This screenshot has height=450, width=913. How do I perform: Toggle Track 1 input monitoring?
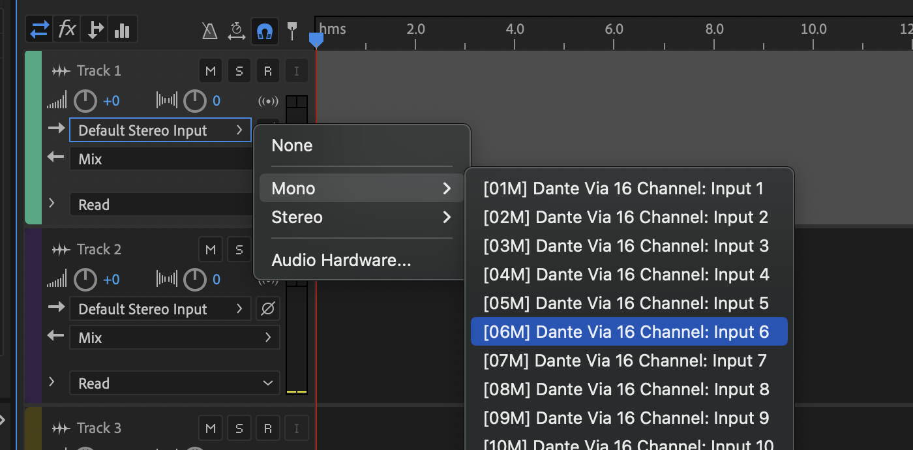296,71
